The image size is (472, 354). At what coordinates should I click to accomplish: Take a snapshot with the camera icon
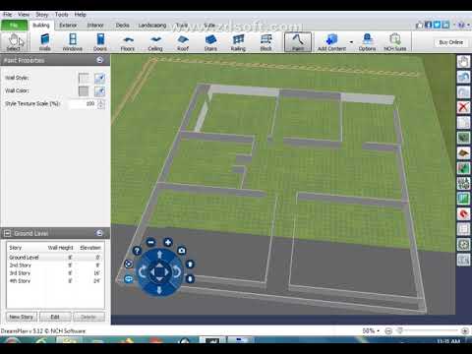pyautogui.click(x=182, y=251)
